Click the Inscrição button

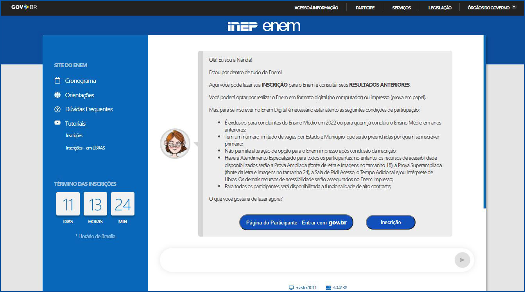(390, 222)
